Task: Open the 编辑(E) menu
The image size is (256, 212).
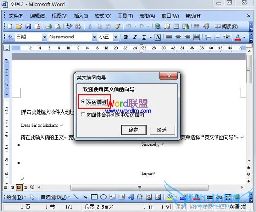Action: click(x=38, y=16)
